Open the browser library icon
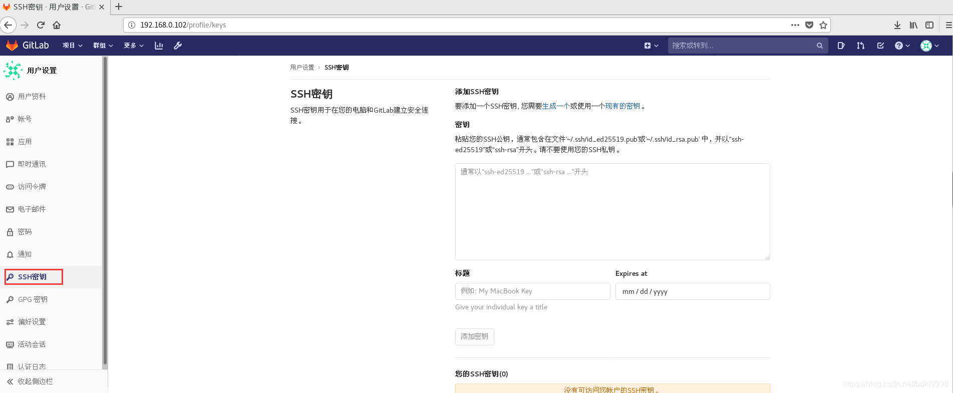This screenshot has width=953, height=393. coord(913,25)
